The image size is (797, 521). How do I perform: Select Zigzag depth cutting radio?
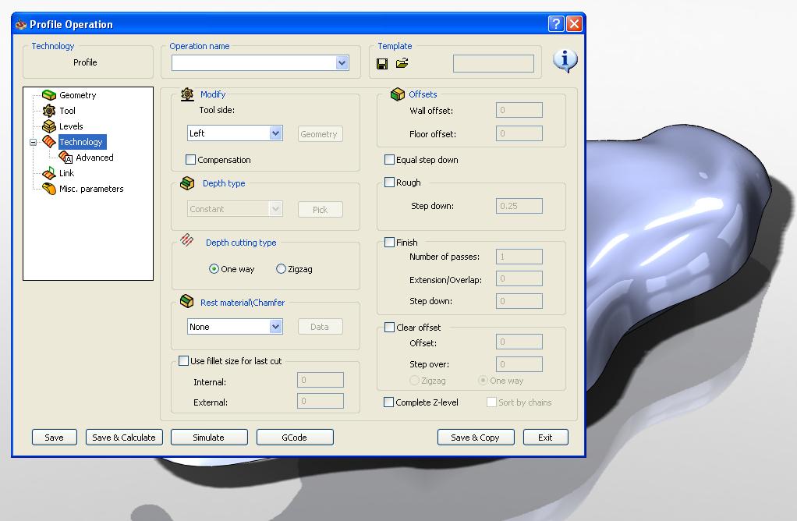(281, 269)
